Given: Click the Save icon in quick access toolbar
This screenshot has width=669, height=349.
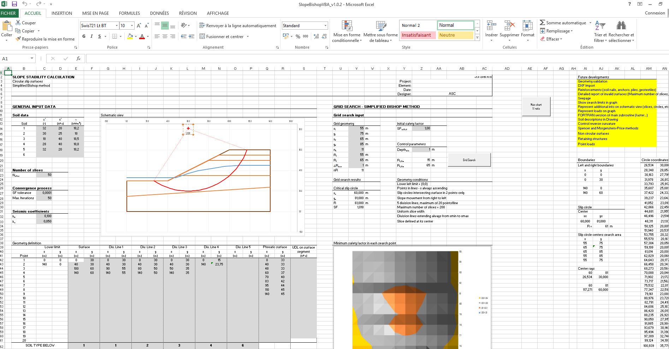Looking at the screenshot, I should [x=14, y=4].
